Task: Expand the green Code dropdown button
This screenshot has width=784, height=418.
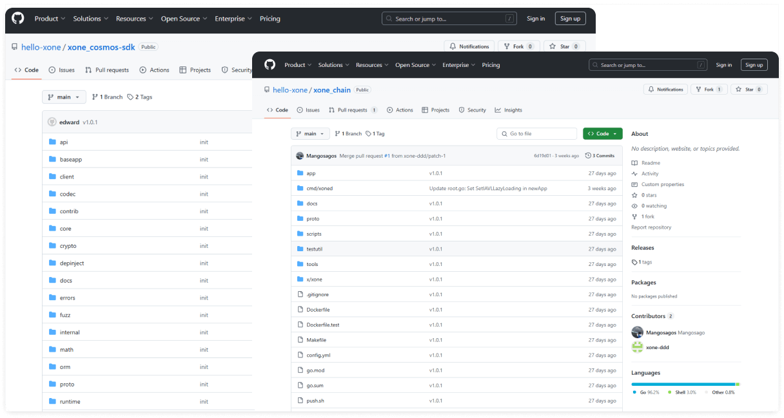Action: [x=602, y=133]
